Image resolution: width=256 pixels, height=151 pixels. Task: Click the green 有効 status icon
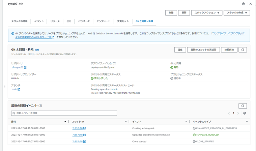172,67
